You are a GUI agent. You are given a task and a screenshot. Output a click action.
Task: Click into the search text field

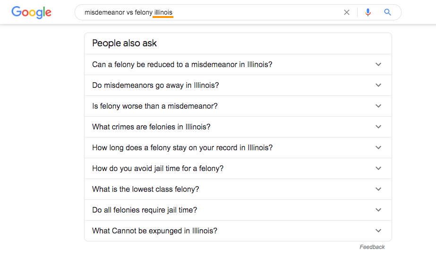(x=211, y=12)
